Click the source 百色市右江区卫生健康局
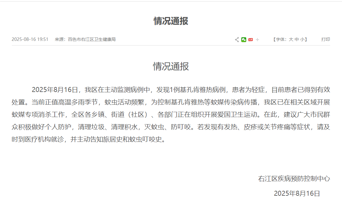Viewport: 342px width, 214px height. coord(92,39)
